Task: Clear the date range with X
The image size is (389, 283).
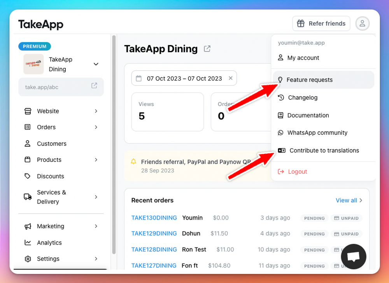Action: coord(230,78)
